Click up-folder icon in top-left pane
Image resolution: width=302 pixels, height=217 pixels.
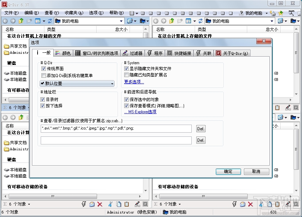[x=21, y=21]
